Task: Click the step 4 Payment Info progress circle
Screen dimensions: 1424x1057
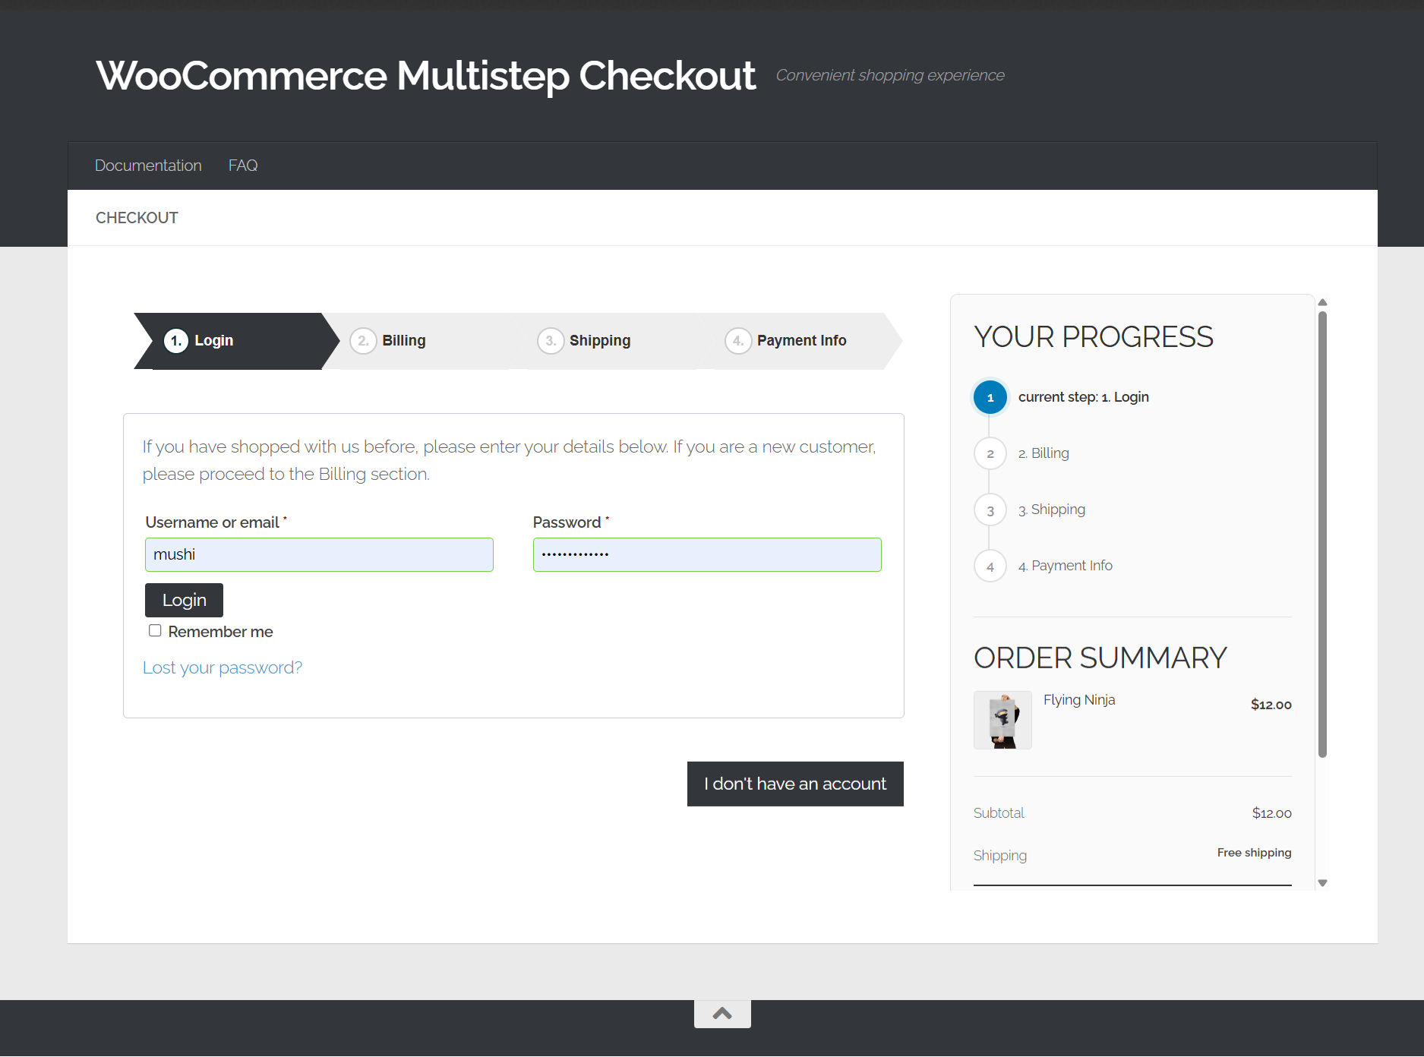Action: [990, 566]
